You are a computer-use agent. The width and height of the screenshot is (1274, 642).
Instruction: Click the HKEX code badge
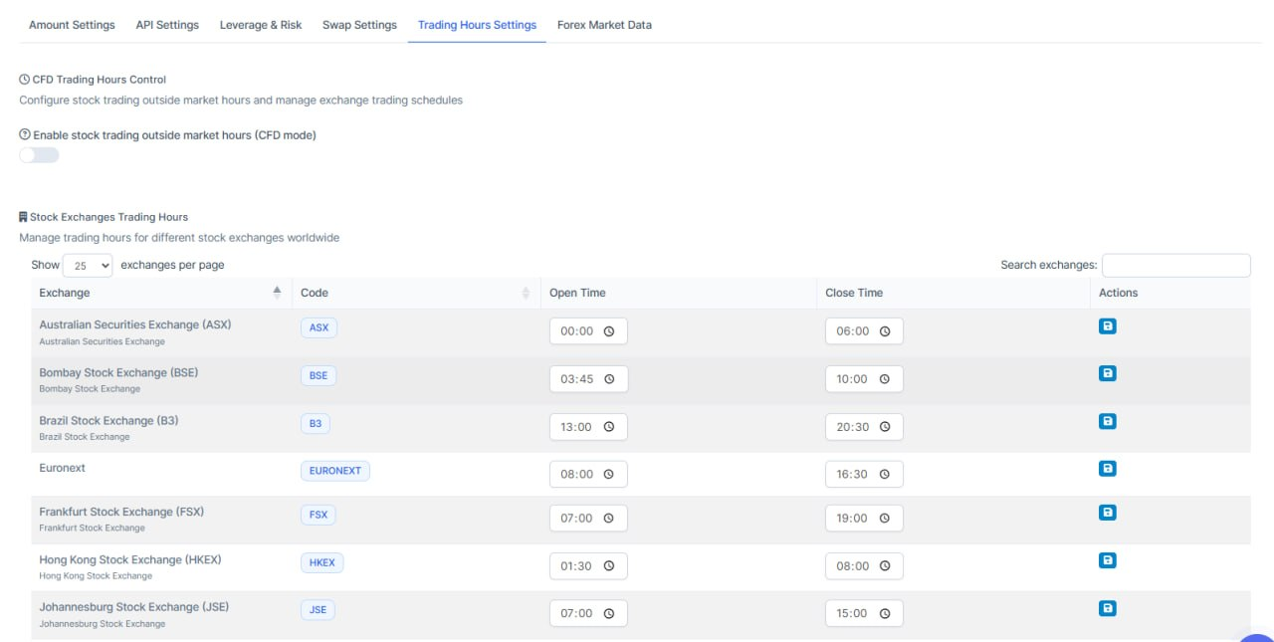coord(321,562)
